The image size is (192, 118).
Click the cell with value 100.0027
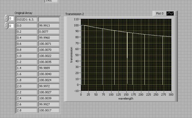tap(49, 92)
